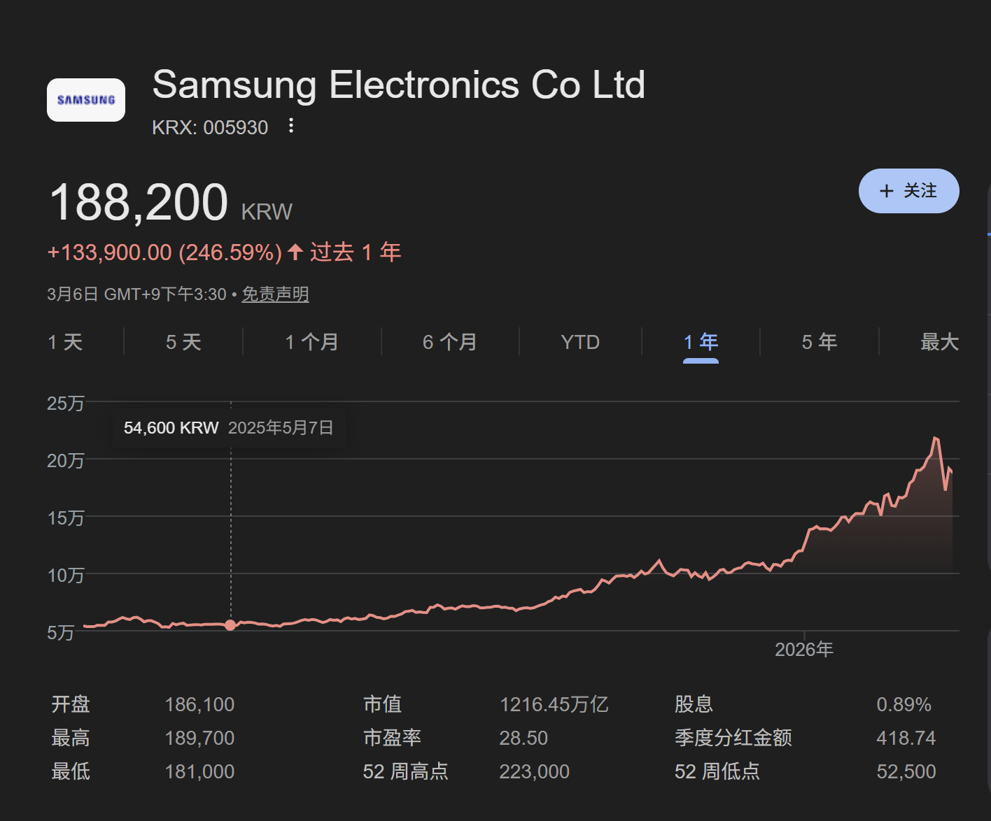
Task: Switch chart to 1 个月 view
Action: (x=311, y=342)
